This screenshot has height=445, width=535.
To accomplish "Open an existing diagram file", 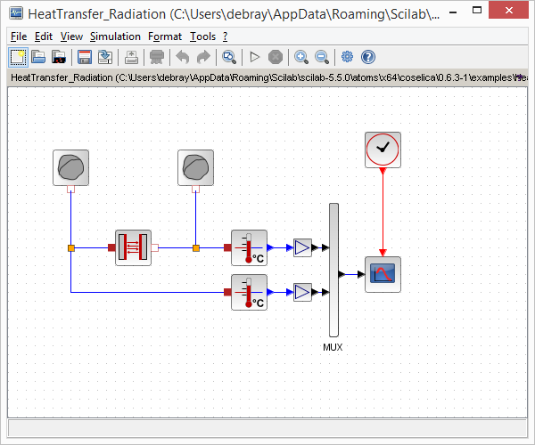I will click(x=38, y=57).
